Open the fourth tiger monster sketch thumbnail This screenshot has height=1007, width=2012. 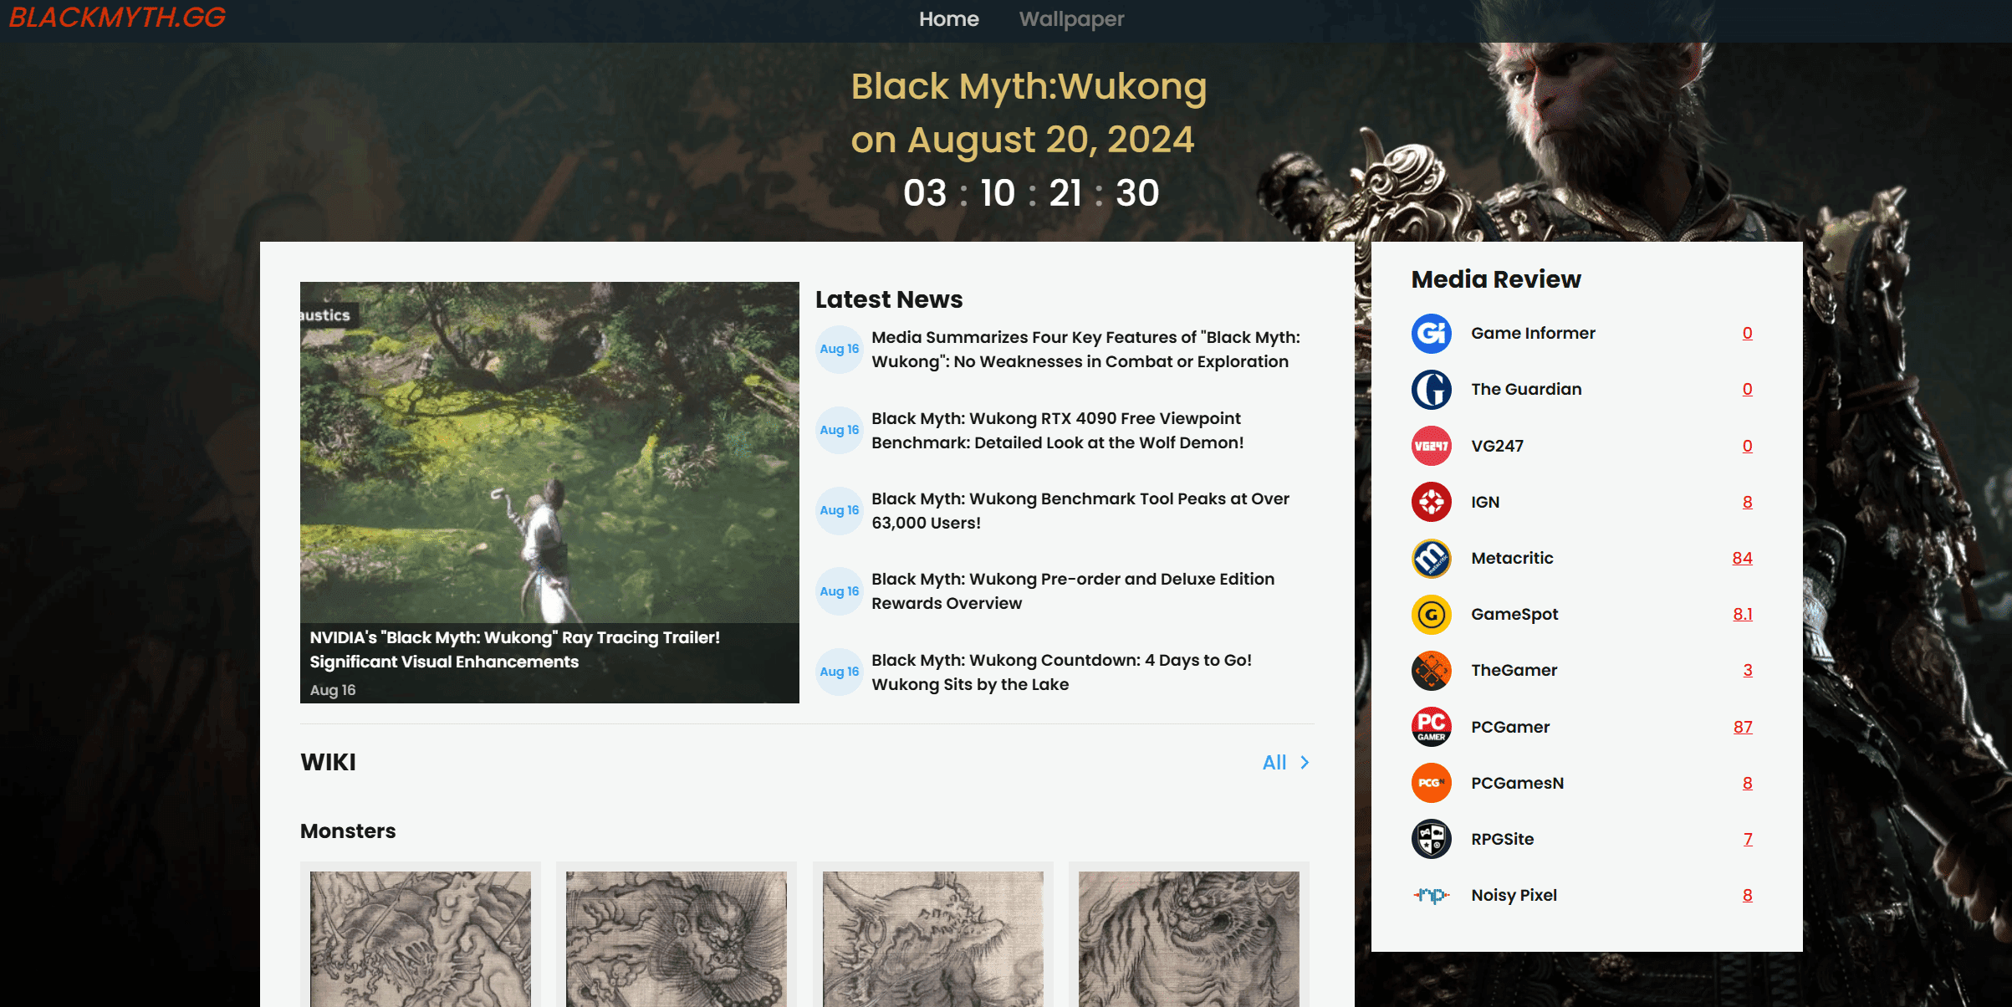point(1188,938)
